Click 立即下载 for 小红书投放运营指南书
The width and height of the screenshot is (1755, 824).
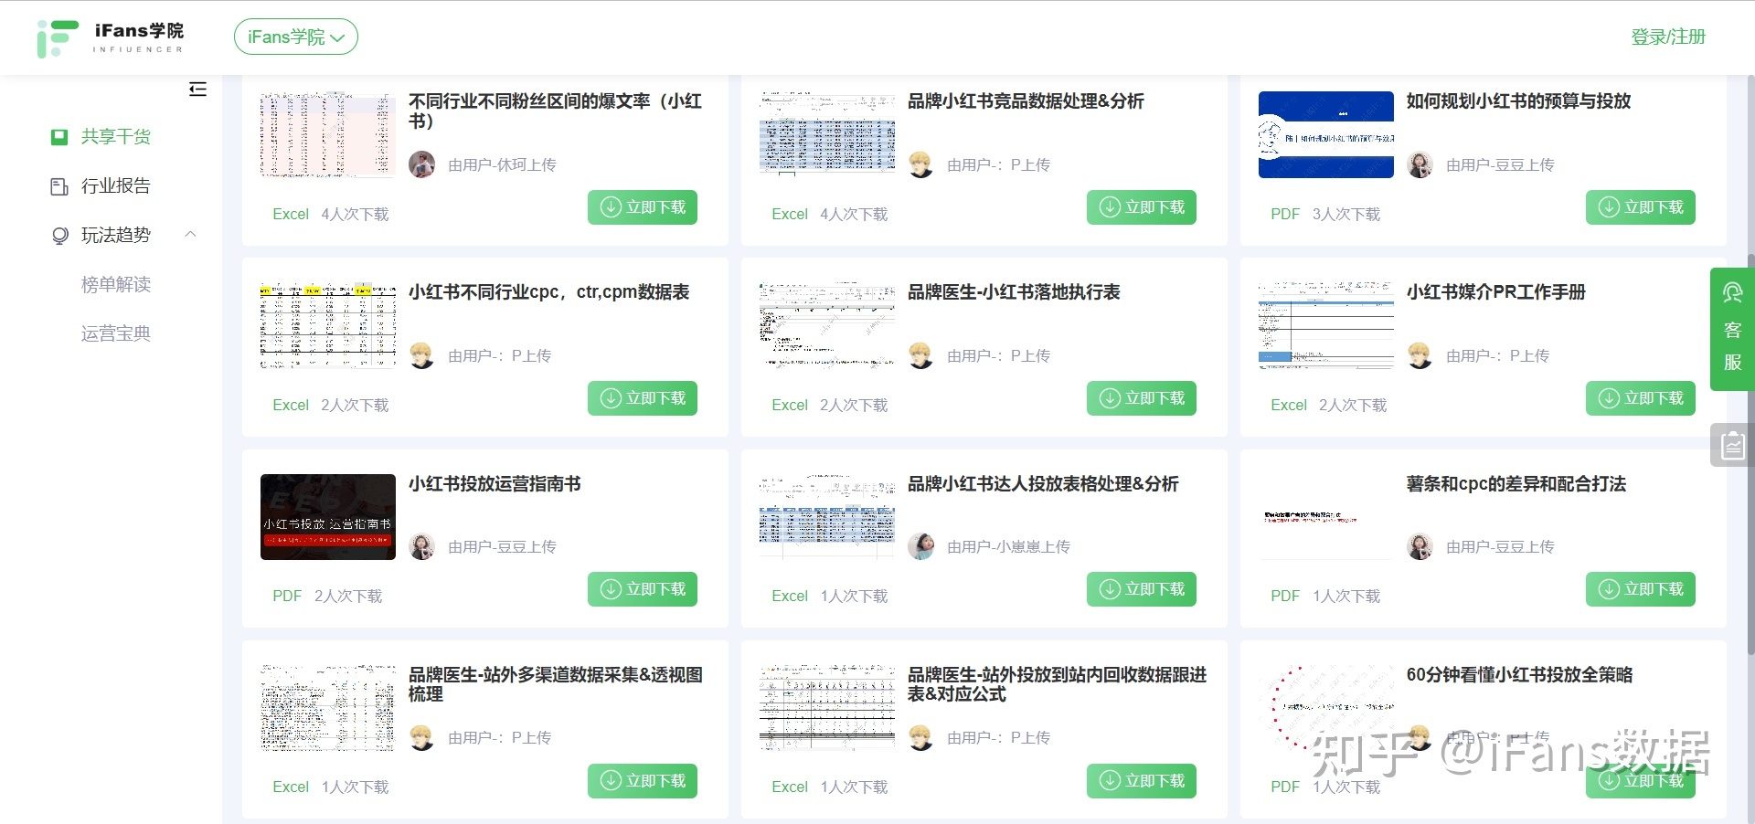point(642,589)
